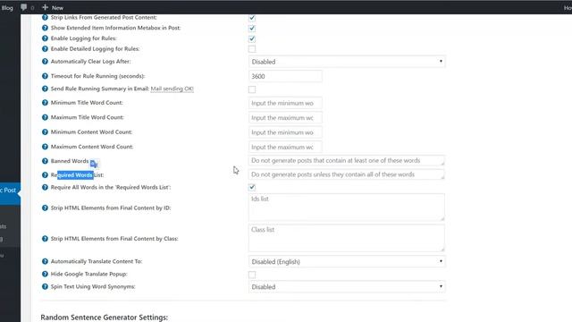Click help icon beside Hide Google Translate Popup
Screen dimensions: 572x322
tap(45, 274)
